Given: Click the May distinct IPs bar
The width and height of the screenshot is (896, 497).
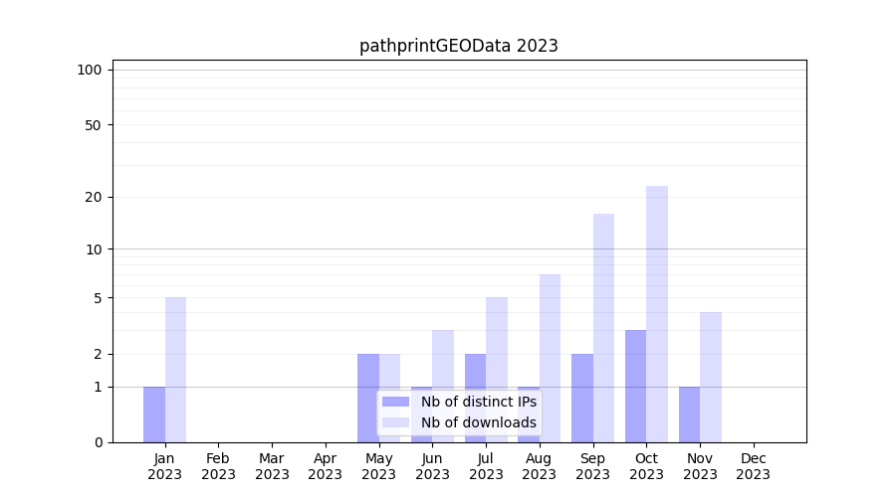Looking at the screenshot, I should pos(368,398).
